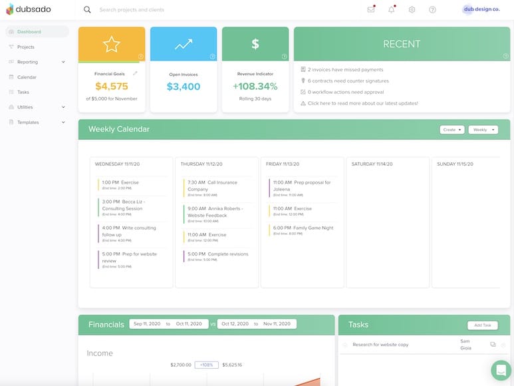Edit Financial Goals with pencil icon
The image size is (514, 386).
click(135, 73)
